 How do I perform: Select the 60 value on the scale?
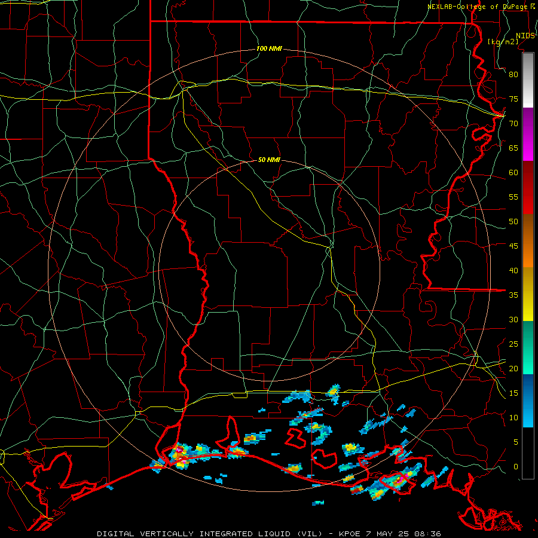pos(513,173)
